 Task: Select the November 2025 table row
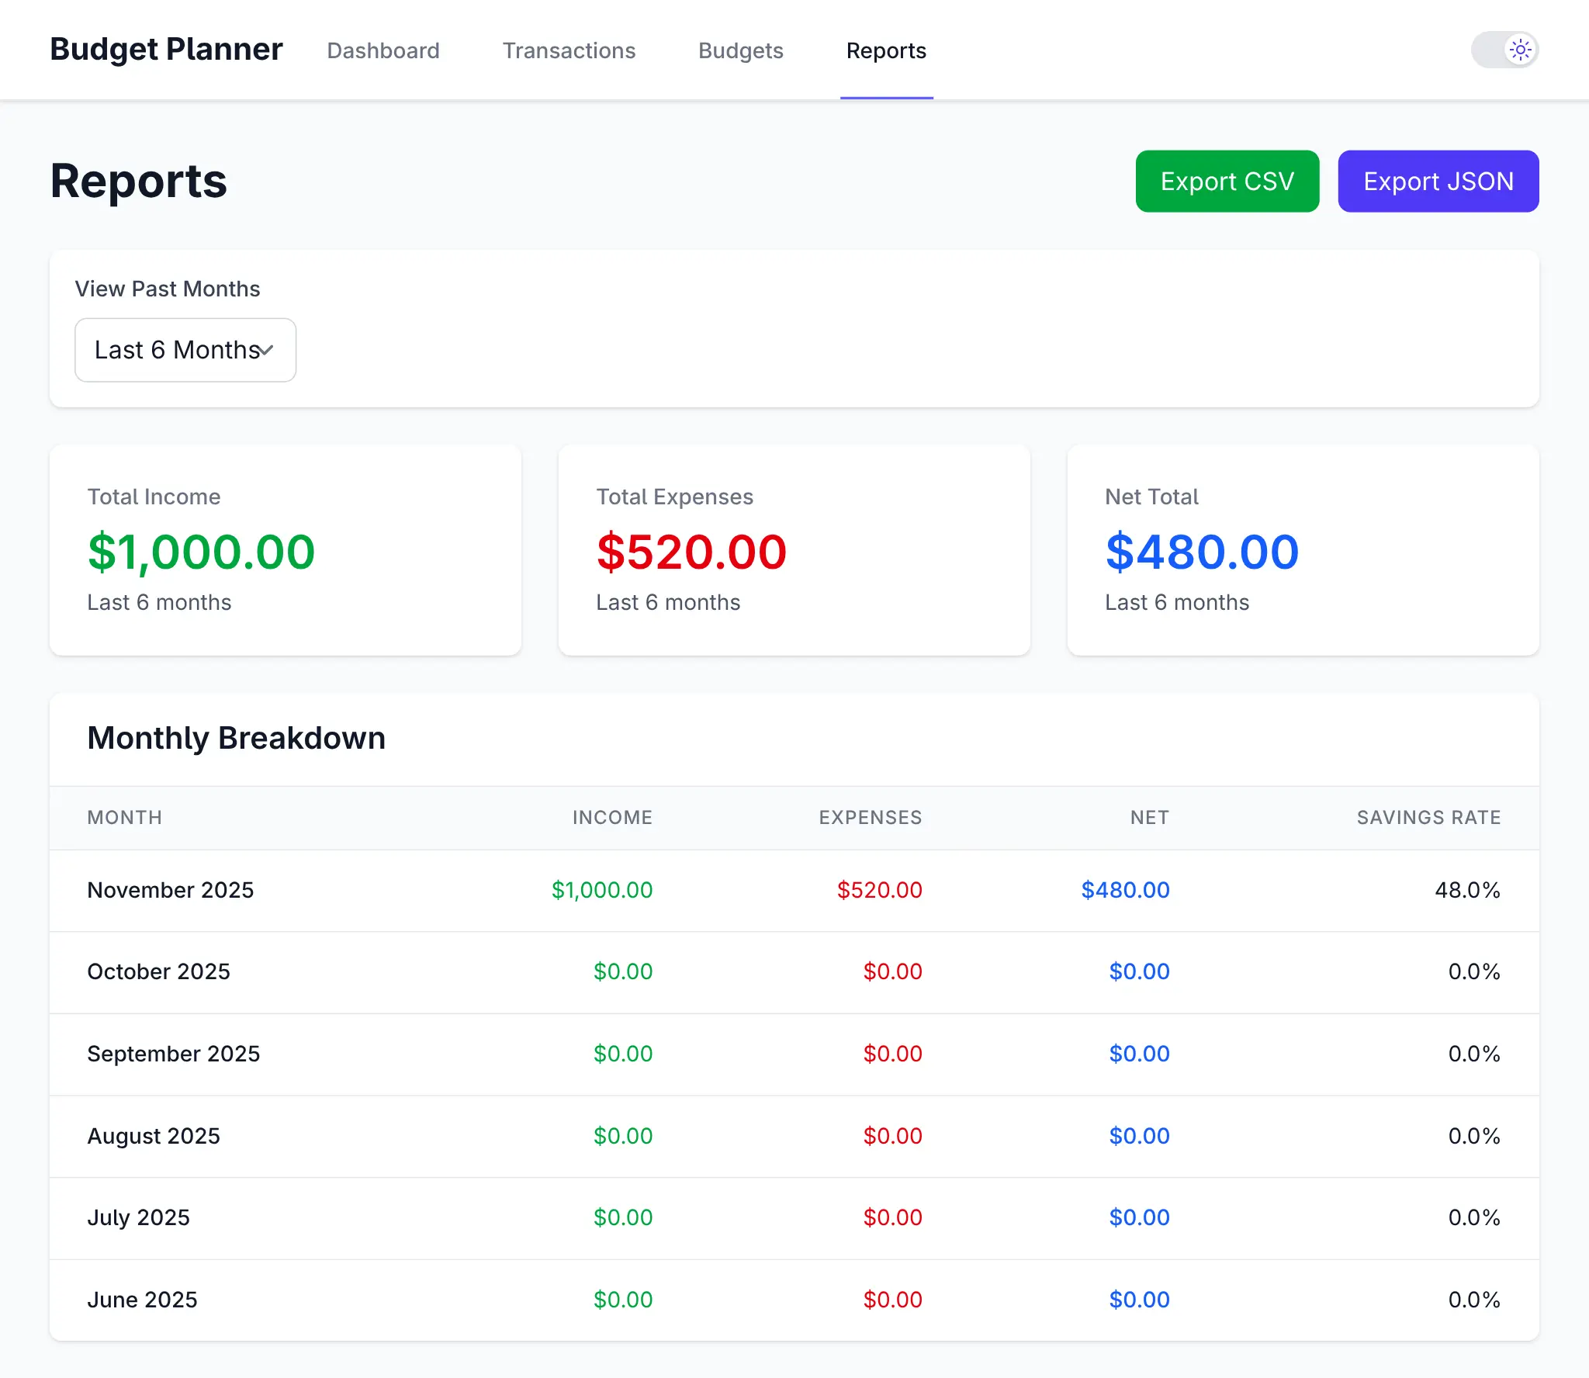(x=794, y=890)
